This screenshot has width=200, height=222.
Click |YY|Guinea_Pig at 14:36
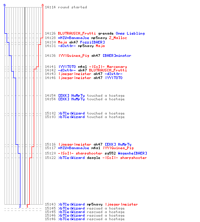(74, 55)
